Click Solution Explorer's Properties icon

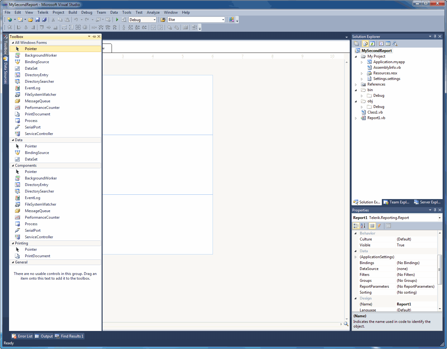pyautogui.click(x=356, y=44)
